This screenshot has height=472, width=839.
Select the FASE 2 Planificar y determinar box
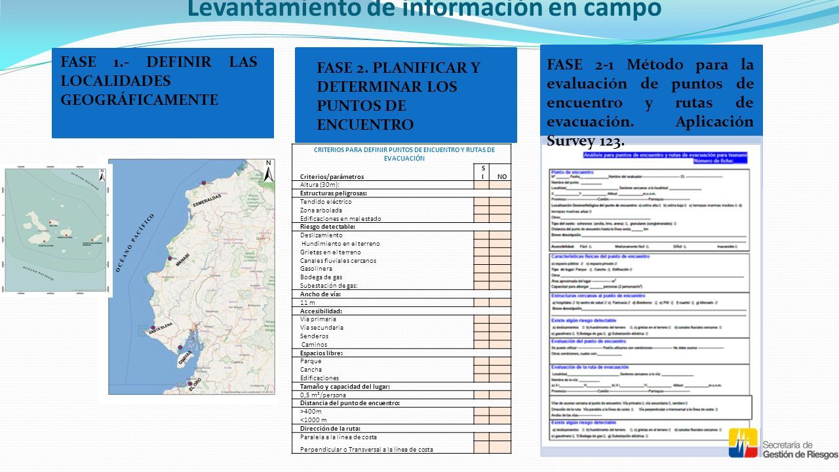[x=406, y=95]
